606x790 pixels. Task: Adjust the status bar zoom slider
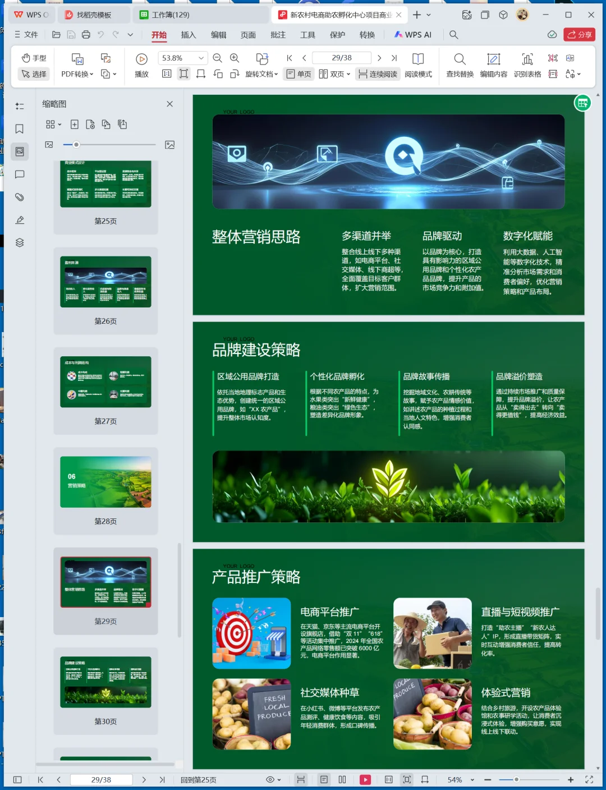point(517,780)
